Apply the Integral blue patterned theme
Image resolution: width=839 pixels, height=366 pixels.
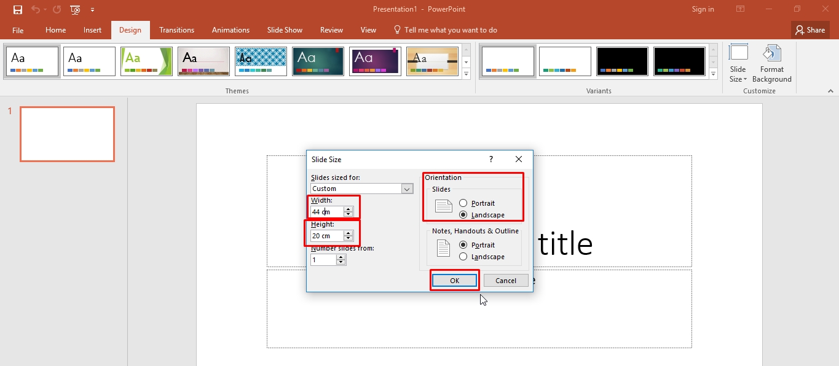point(261,61)
